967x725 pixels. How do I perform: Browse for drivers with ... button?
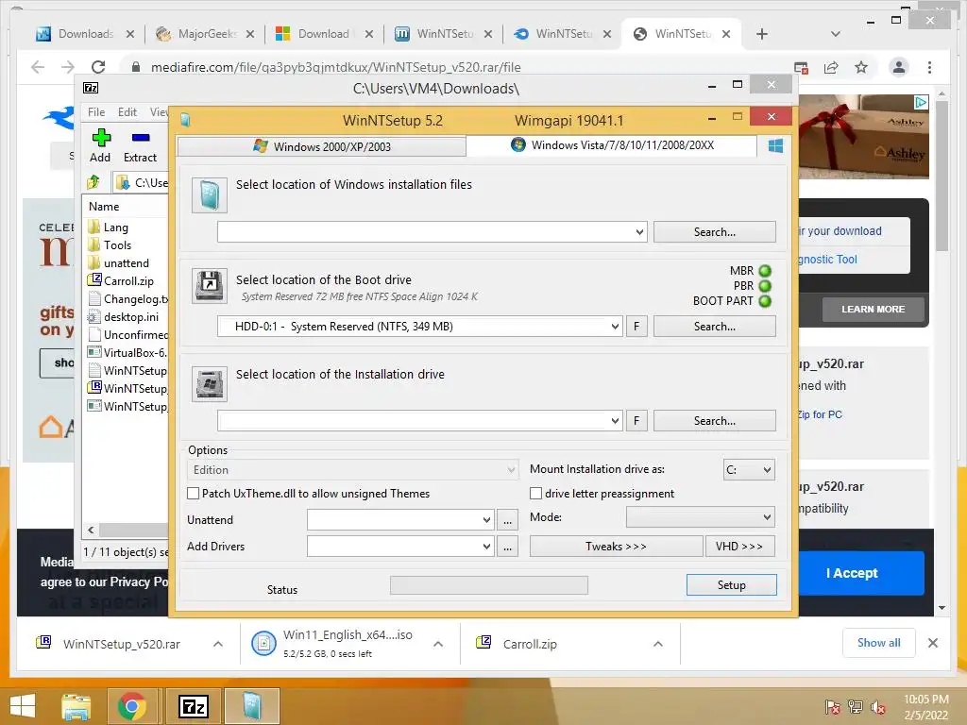pyautogui.click(x=507, y=547)
